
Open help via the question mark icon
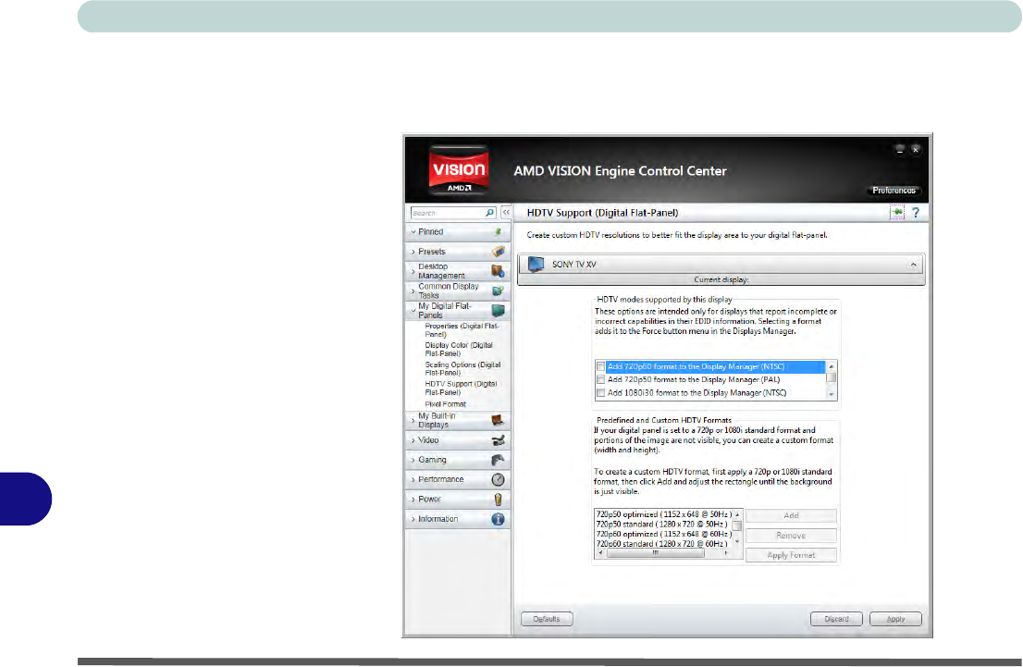(x=916, y=213)
